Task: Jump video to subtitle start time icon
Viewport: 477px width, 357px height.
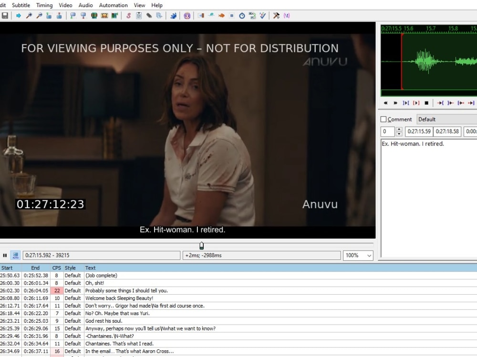Action: pos(49,16)
